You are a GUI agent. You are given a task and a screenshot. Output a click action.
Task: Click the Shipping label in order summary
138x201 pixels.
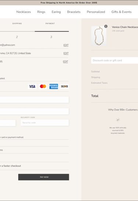(96, 77)
